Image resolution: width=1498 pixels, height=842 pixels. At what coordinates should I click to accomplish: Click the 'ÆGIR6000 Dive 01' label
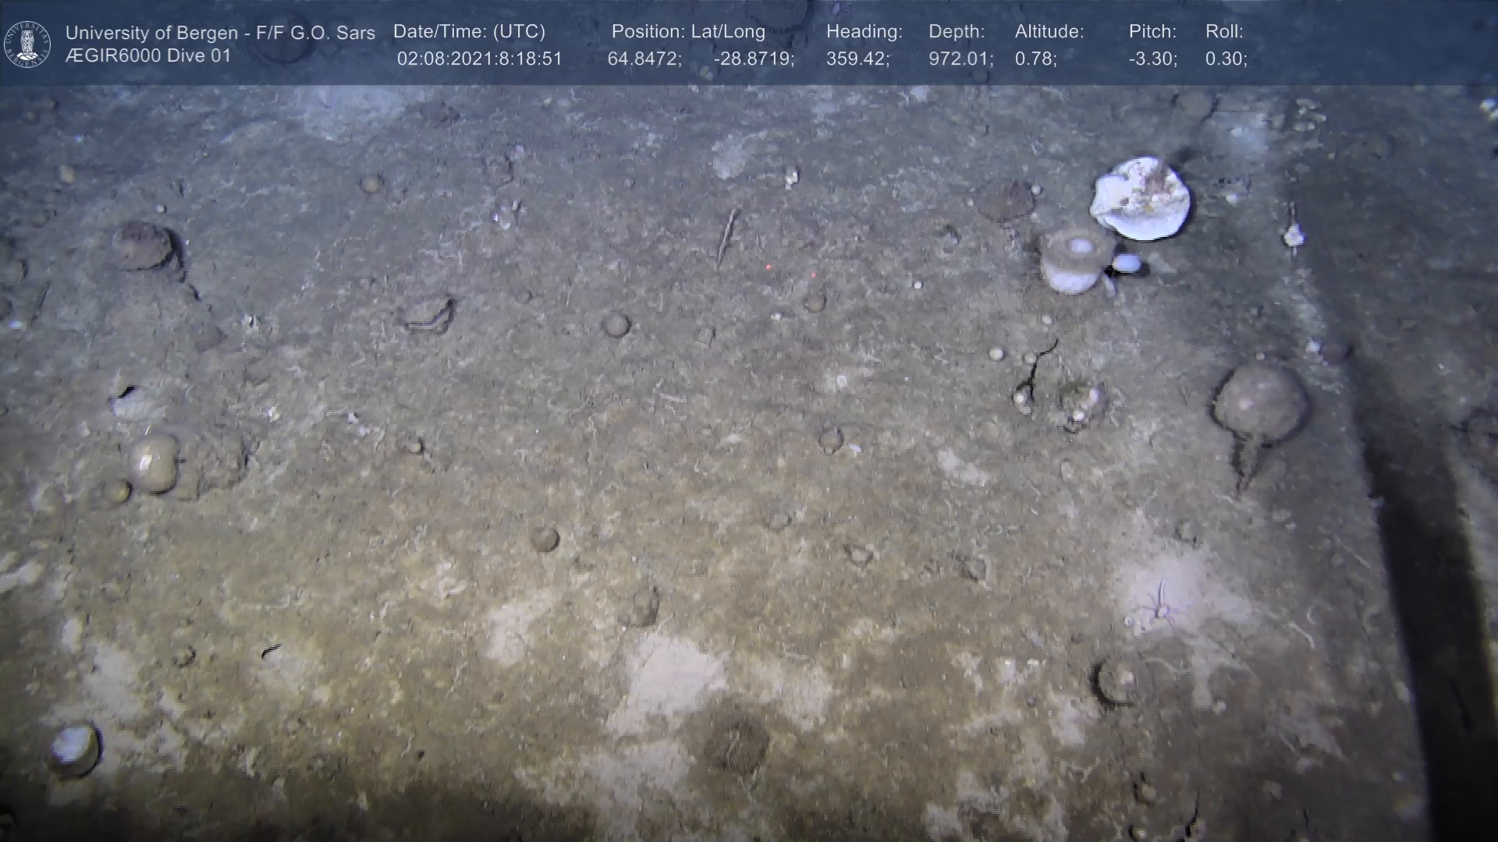(x=148, y=56)
